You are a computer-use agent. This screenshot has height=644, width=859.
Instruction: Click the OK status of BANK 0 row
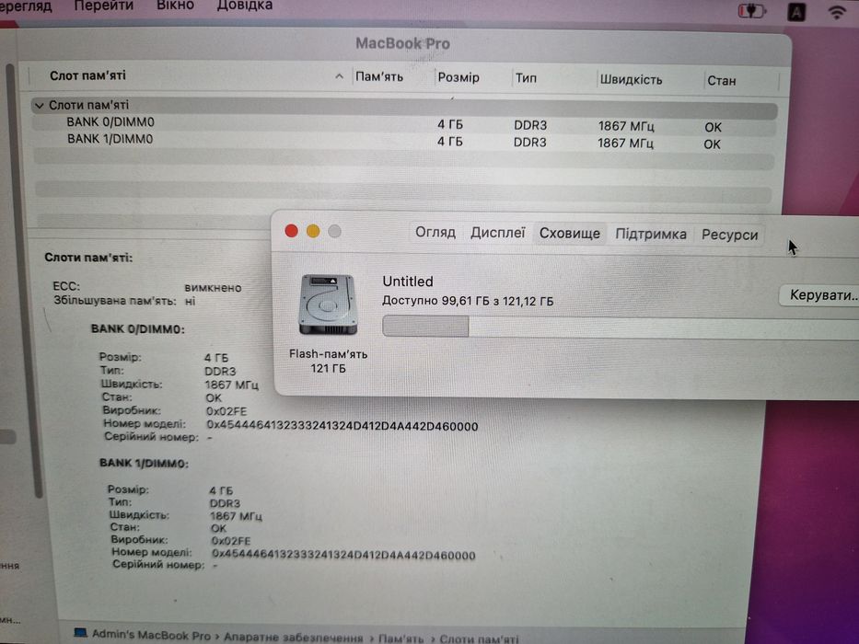[x=713, y=128]
